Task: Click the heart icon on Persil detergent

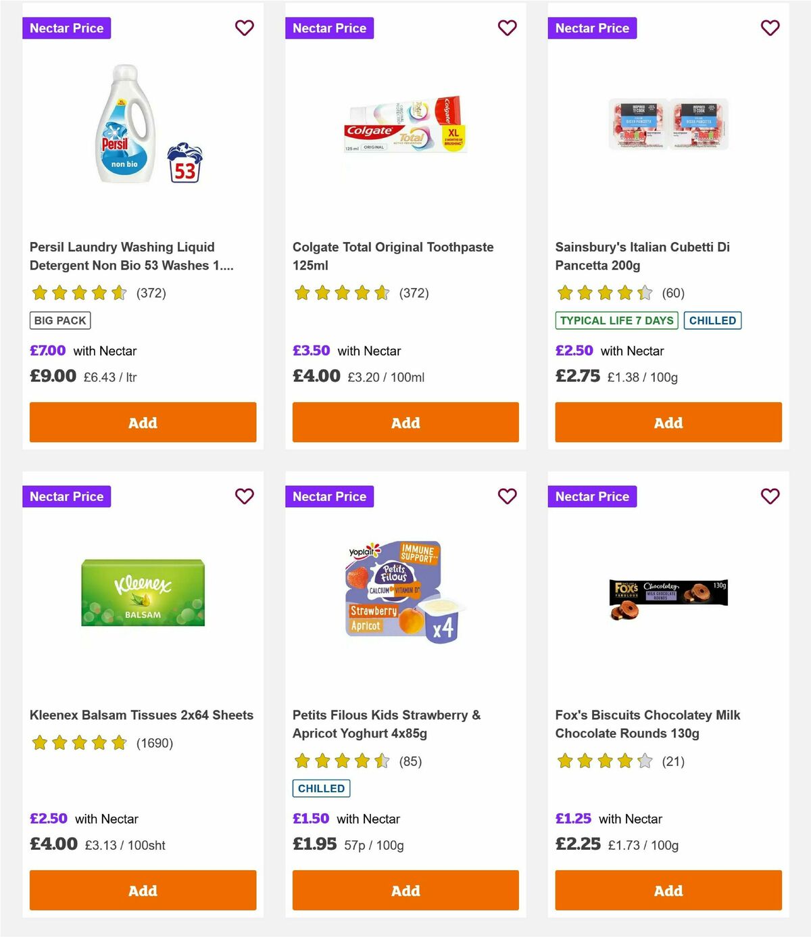Action: pyautogui.click(x=244, y=28)
